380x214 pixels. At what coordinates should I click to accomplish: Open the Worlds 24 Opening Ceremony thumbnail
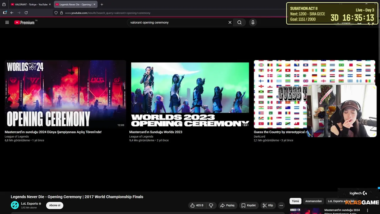click(x=65, y=94)
